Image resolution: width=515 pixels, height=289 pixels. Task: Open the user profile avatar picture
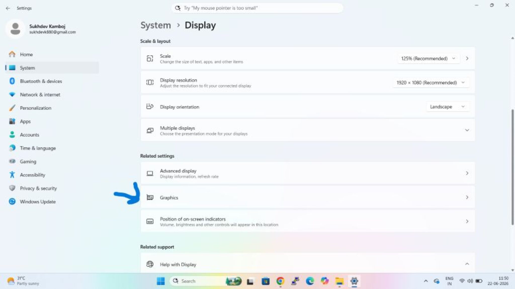[15, 29]
